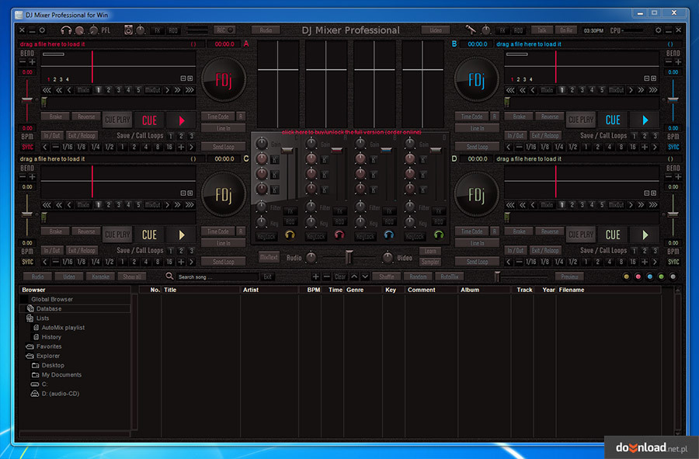The width and height of the screenshot is (699, 459).
Task: Click the red CUE button on deck A
Action: coord(149,120)
